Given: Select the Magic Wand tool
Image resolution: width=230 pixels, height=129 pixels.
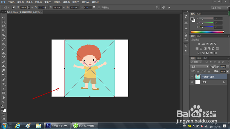Looking at the screenshot, I should pos(3,31).
